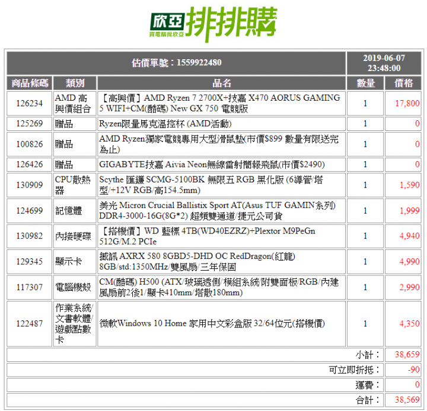Click the 類別 column header
This screenshot has width=427, height=411.
pyautogui.click(x=75, y=83)
